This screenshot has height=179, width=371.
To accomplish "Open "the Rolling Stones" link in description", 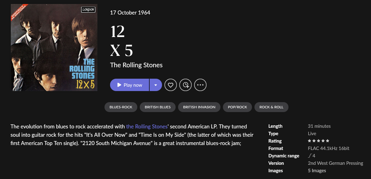I will pyautogui.click(x=147, y=126).
